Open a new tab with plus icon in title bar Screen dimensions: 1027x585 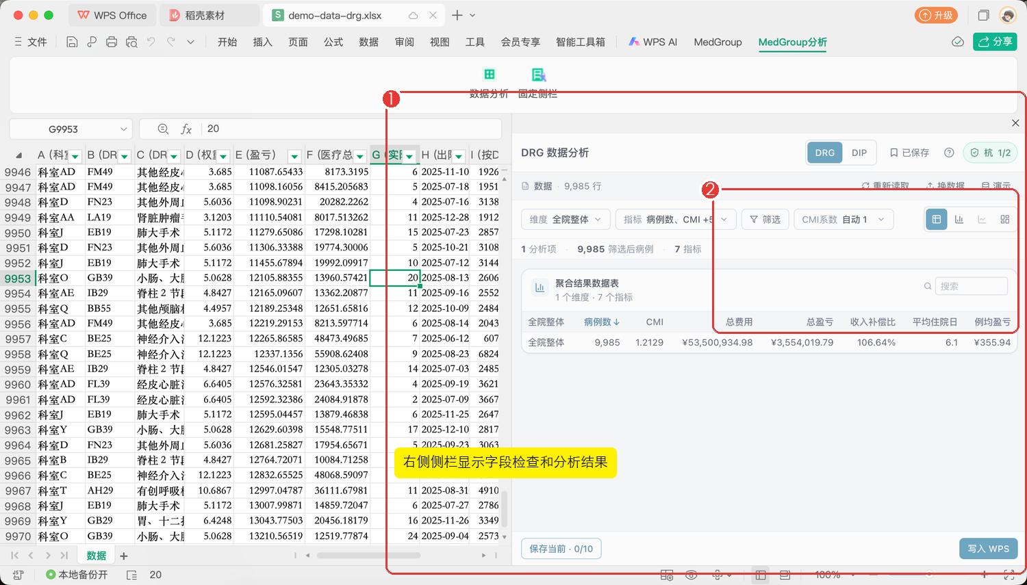point(457,15)
